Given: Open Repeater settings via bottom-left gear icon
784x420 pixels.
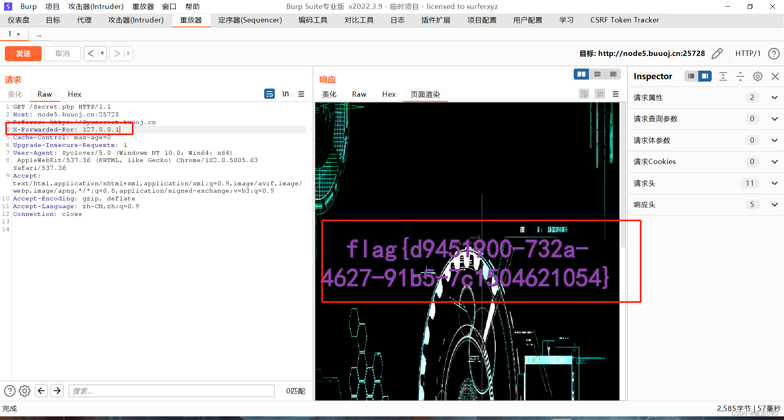Looking at the screenshot, I should click(x=24, y=391).
